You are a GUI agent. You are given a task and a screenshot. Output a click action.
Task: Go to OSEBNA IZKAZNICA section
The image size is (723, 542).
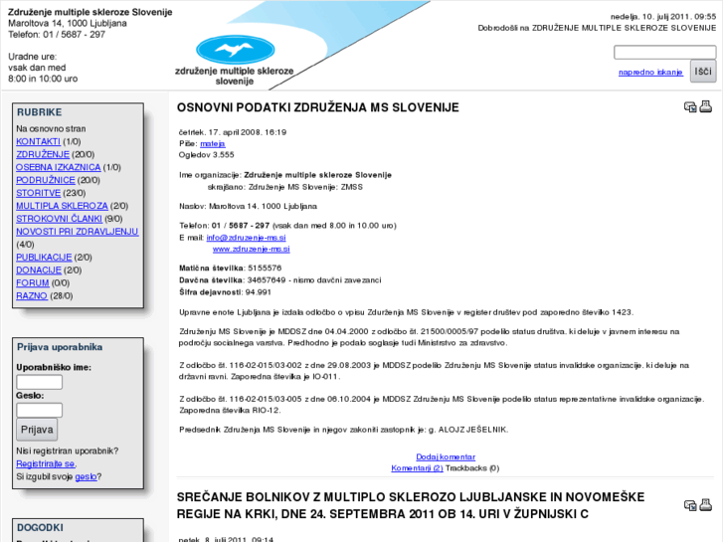[58, 167]
